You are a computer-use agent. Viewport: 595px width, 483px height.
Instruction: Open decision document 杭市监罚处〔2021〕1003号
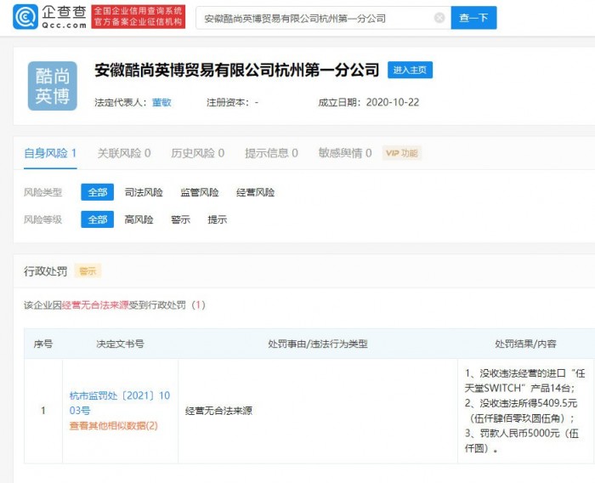tap(108, 403)
